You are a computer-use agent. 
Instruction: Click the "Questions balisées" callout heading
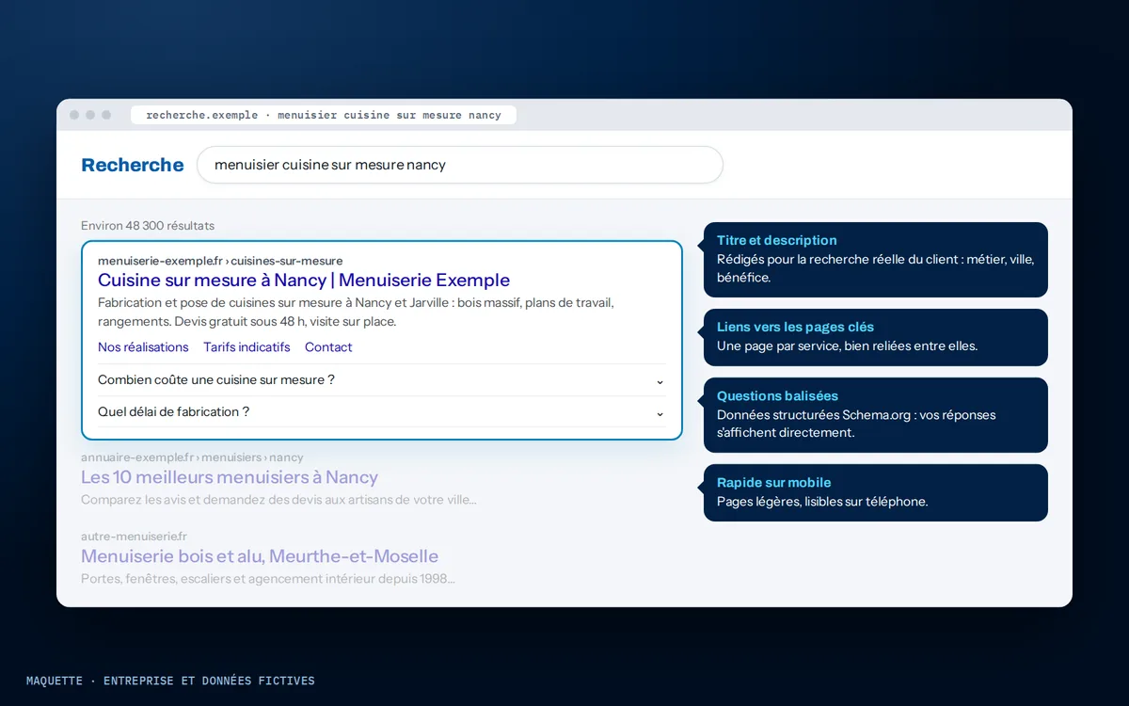[777, 396]
